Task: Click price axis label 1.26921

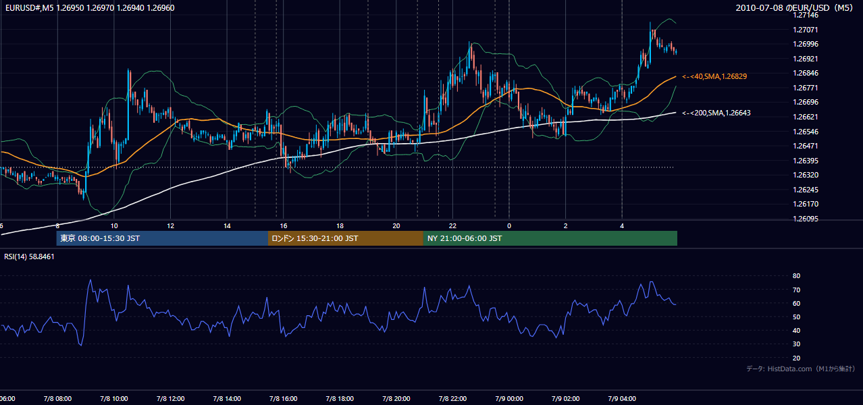Action: tap(806, 59)
